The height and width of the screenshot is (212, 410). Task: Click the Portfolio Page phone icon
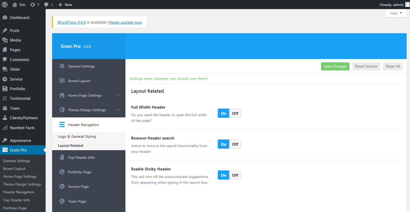pyautogui.click(x=62, y=172)
